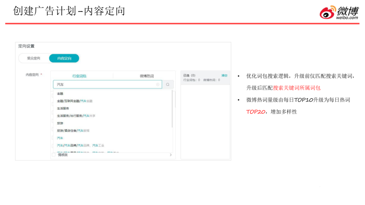Open the 微博热词 tab

point(147,76)
